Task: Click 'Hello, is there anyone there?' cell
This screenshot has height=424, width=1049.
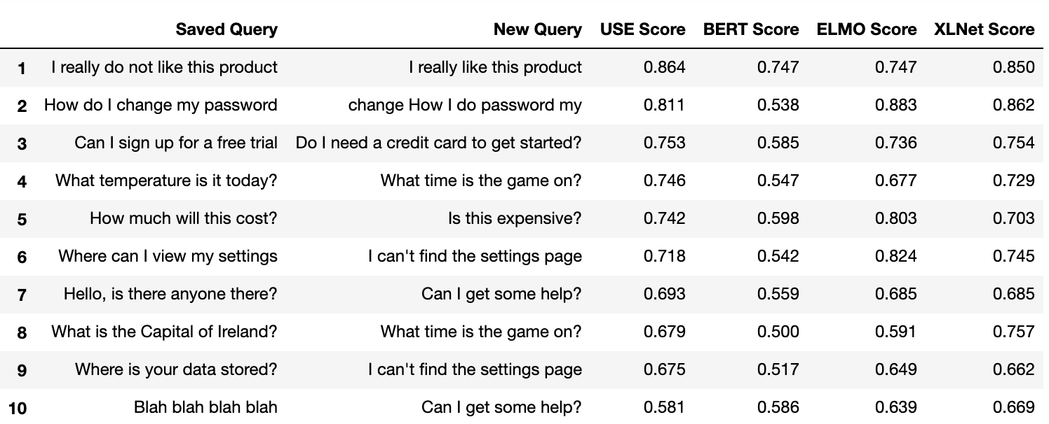Action: (170, 294)
